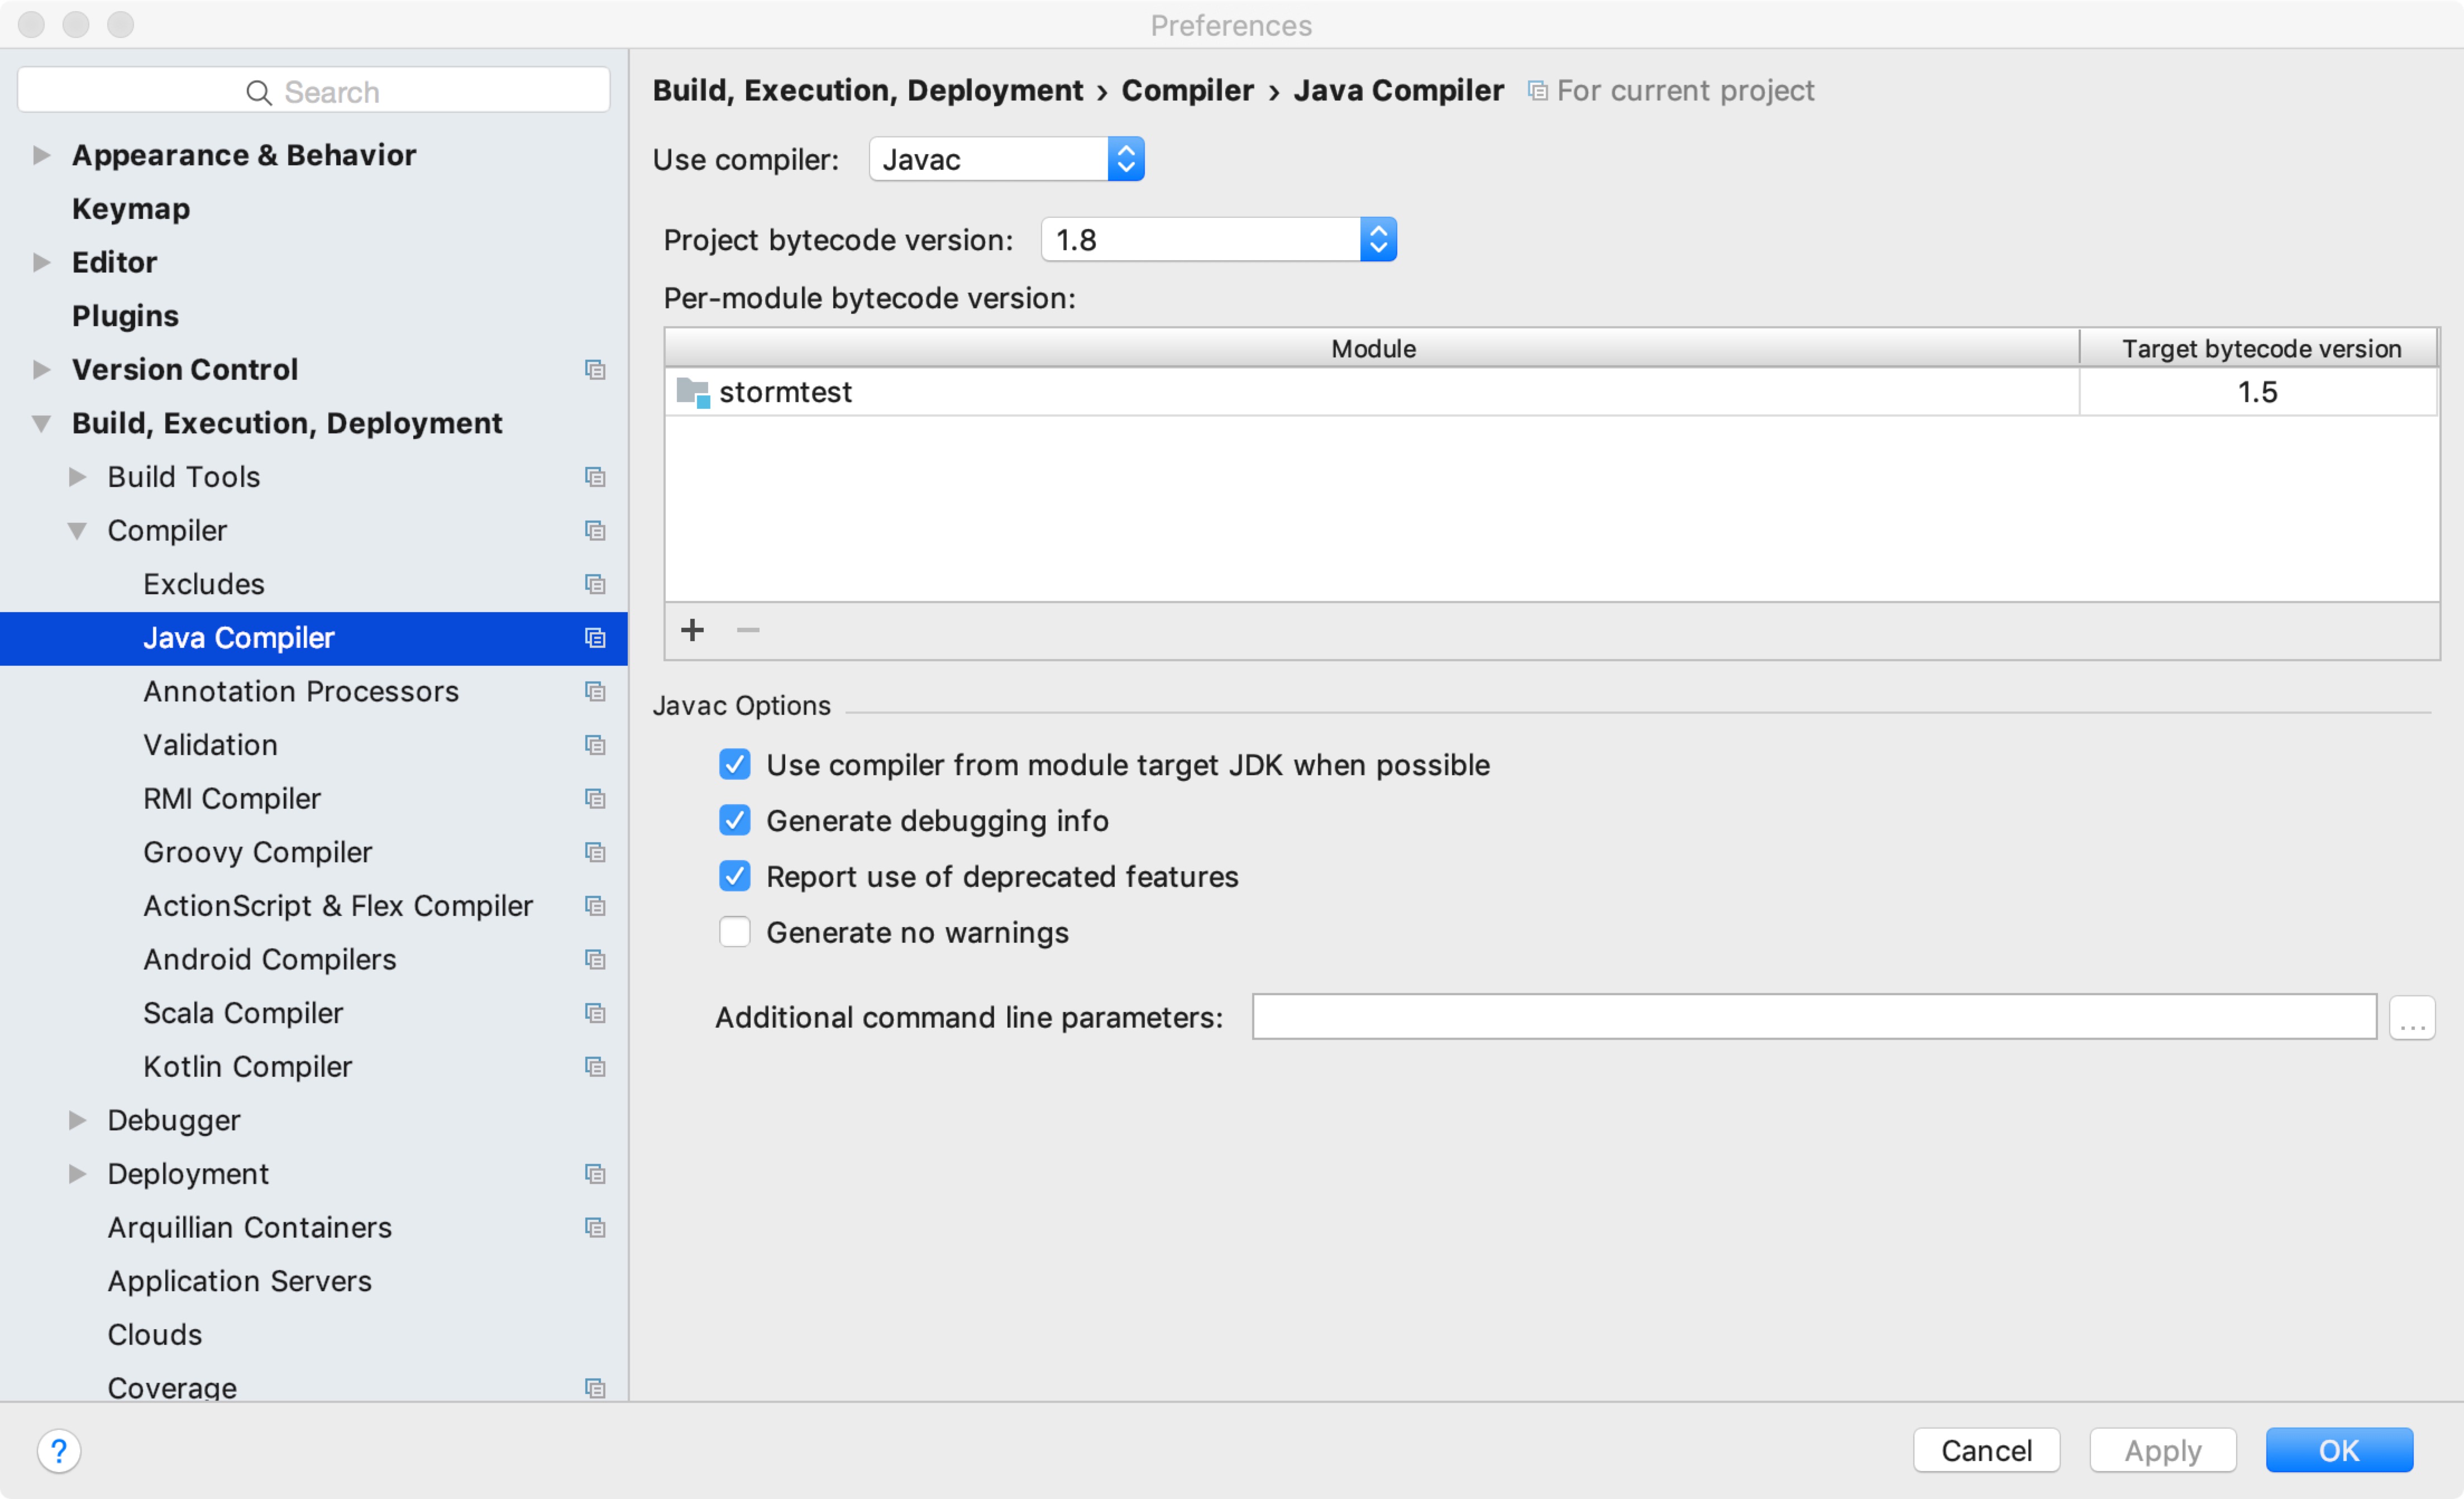Click the Cancel button
Viewport: 2464px width, 1499px height.
[1985, 1450]
